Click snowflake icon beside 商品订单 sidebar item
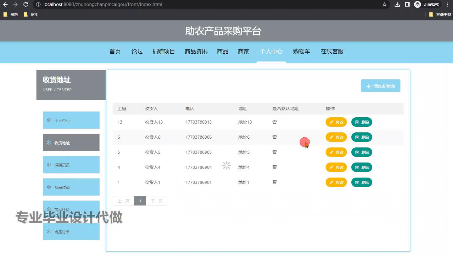Image resolution: width=453 pixels, height=256 pixels. tap(49, 232)
